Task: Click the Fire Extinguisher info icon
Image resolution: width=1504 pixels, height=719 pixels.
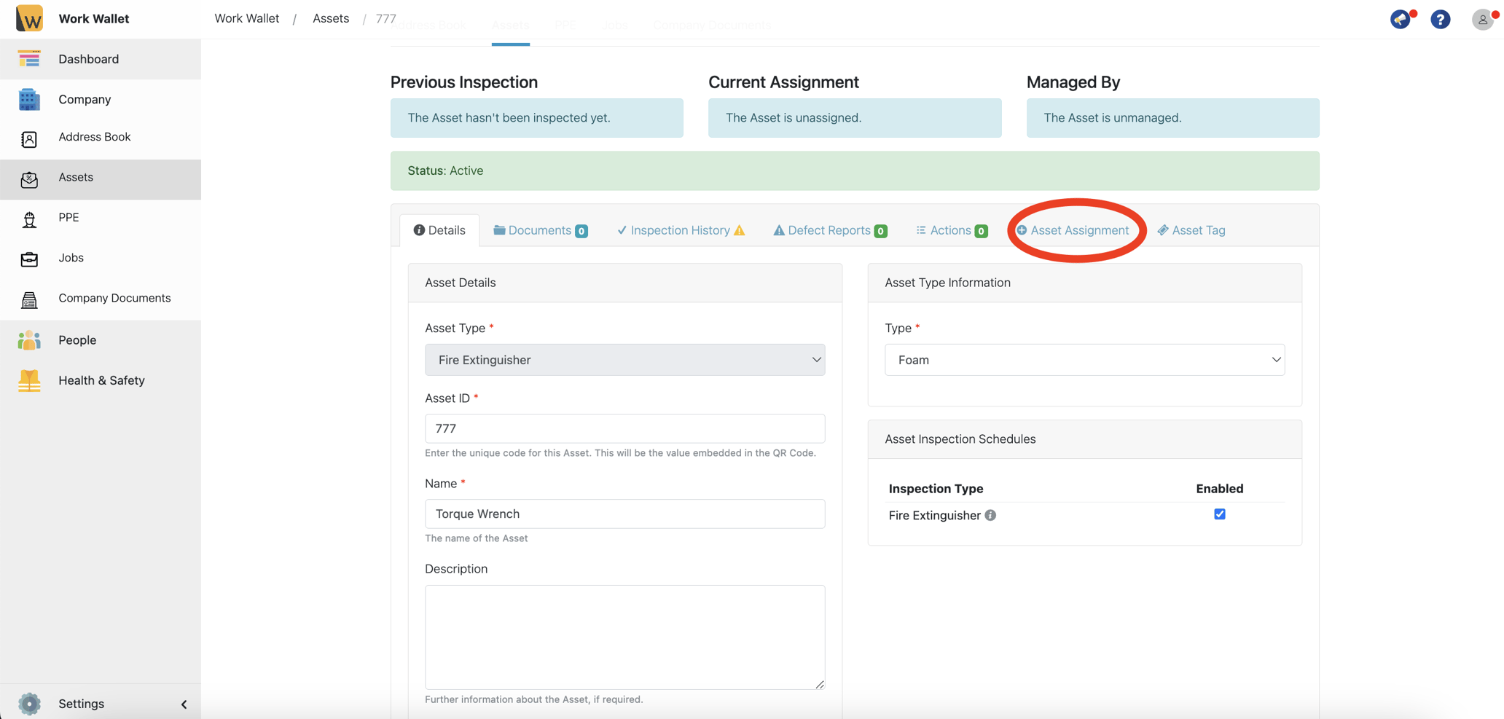Action: 990,516
